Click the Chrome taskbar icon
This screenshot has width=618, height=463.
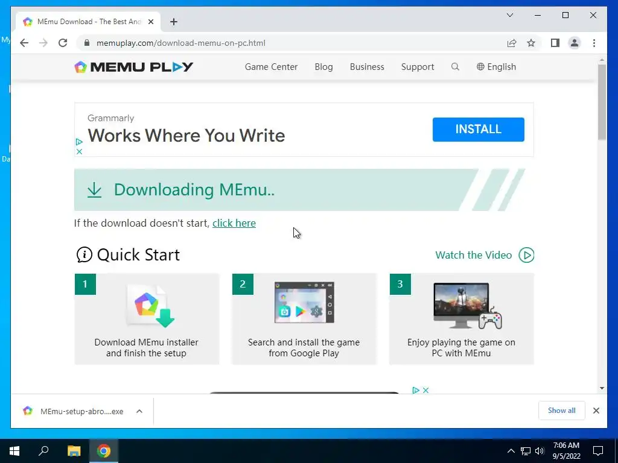coord(104,451)
